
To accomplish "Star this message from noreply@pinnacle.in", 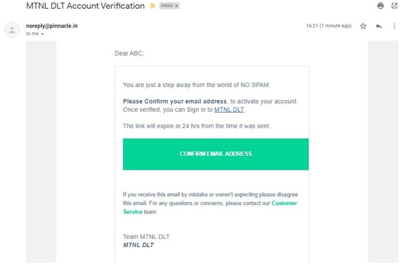I will (363, 26).
